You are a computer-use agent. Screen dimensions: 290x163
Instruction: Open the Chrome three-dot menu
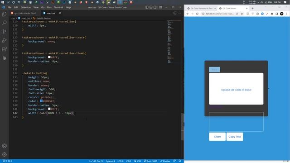pos(286,14)
